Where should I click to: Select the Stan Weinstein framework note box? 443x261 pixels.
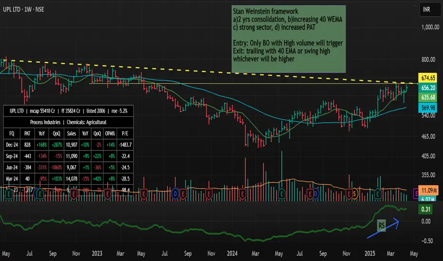(x=289, y=39)
